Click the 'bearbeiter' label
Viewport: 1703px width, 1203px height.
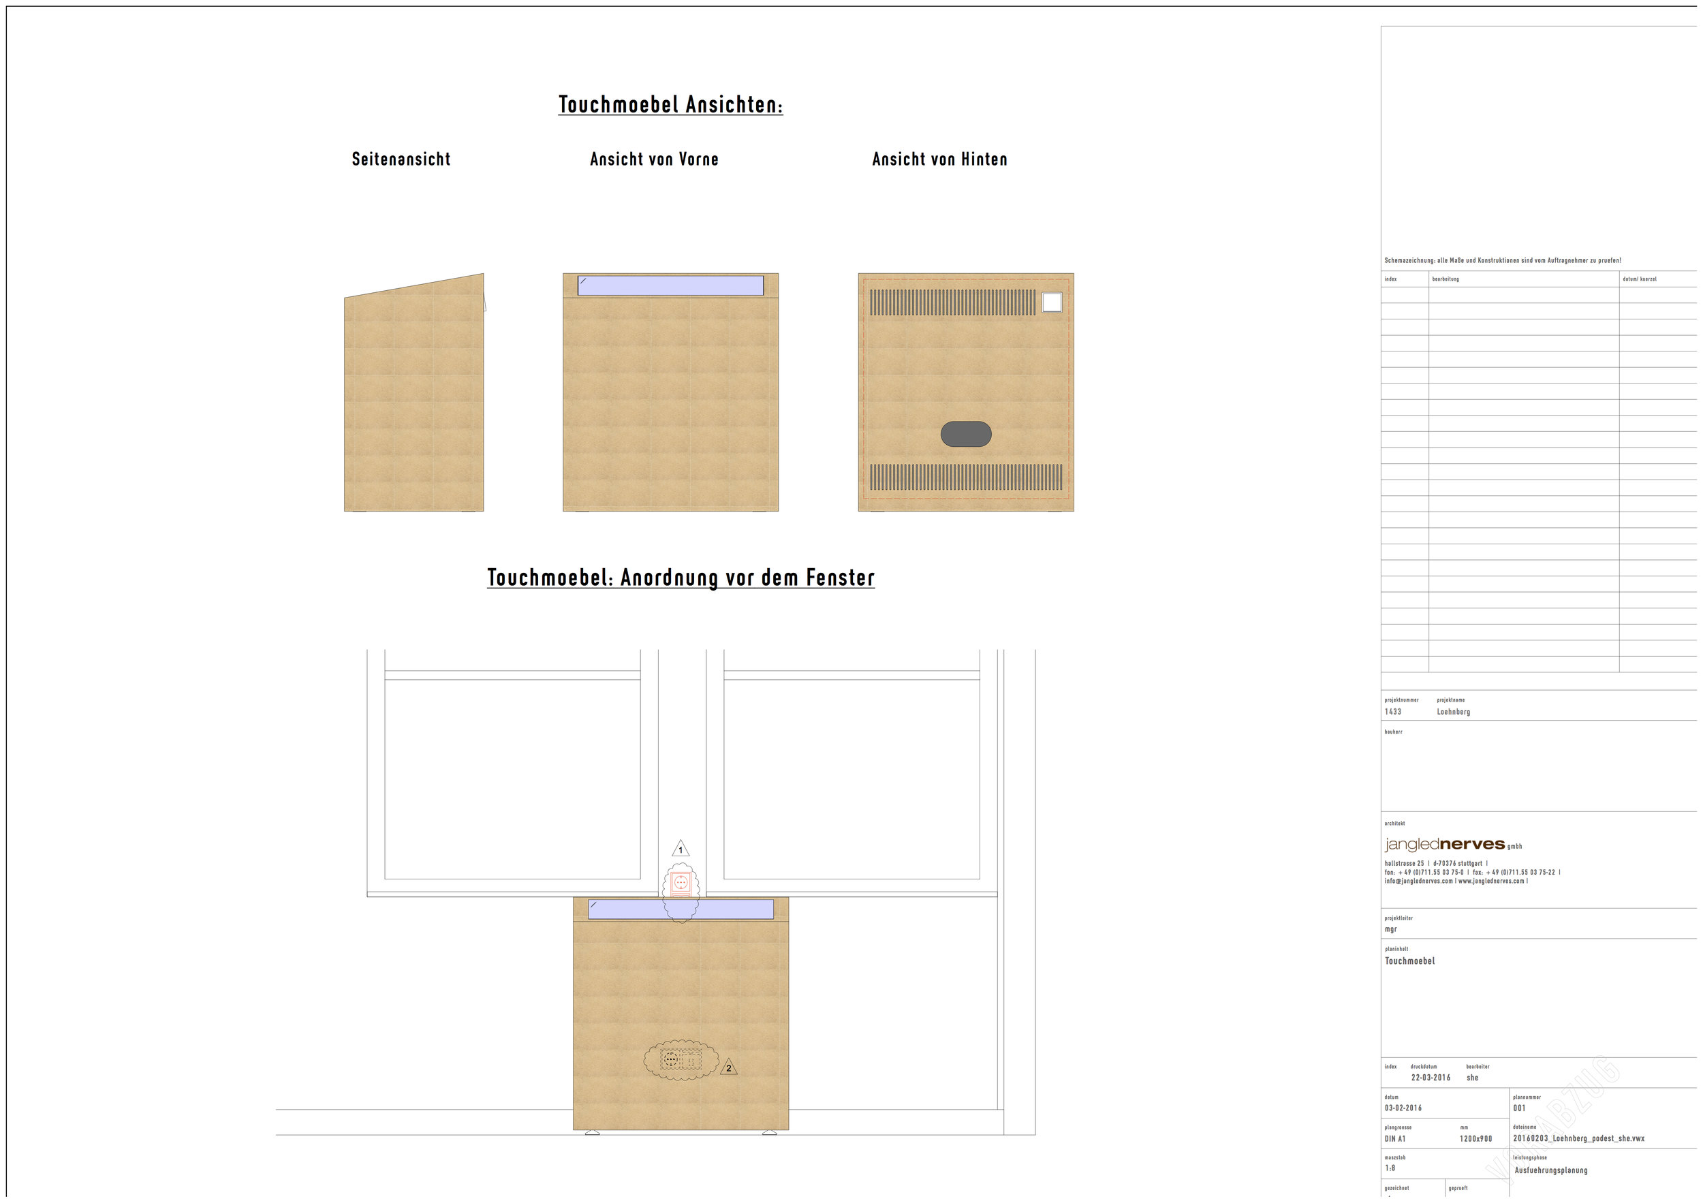(1478, 1066)
